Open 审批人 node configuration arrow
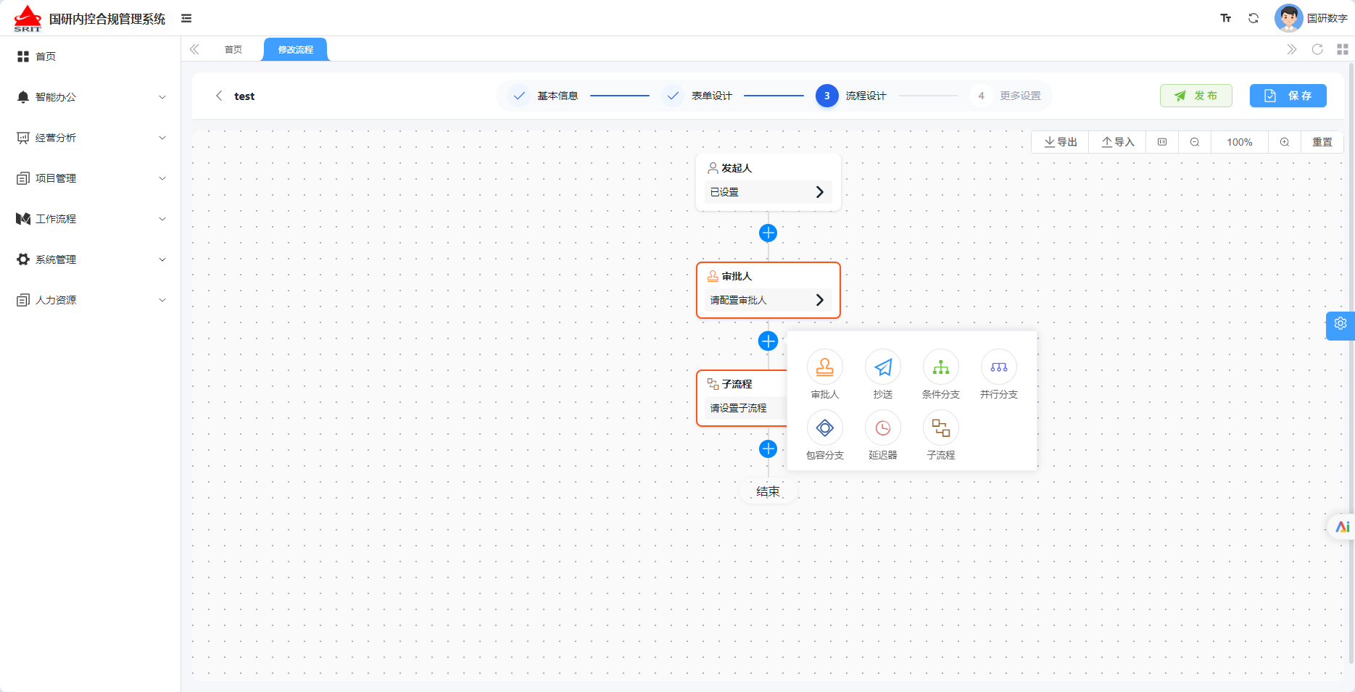This screenshot has height=692, width=1355. point(819,300)
